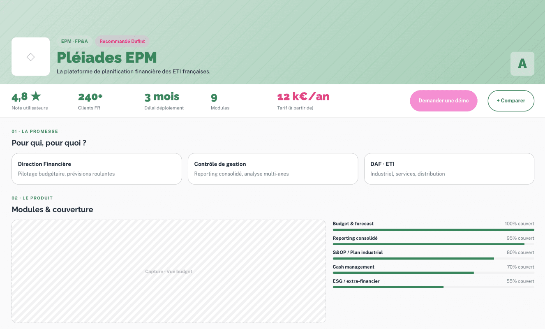Viewport: 545px width, 329px height.
Task: Click the Budget & forecast coverage bar
Action: coord(434,229)
